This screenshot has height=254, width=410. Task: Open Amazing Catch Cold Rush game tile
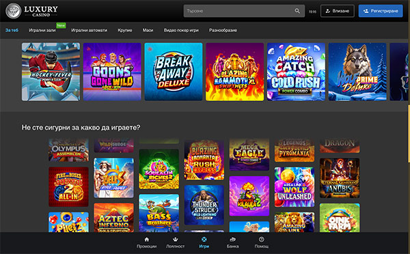(x=296, y=72)
